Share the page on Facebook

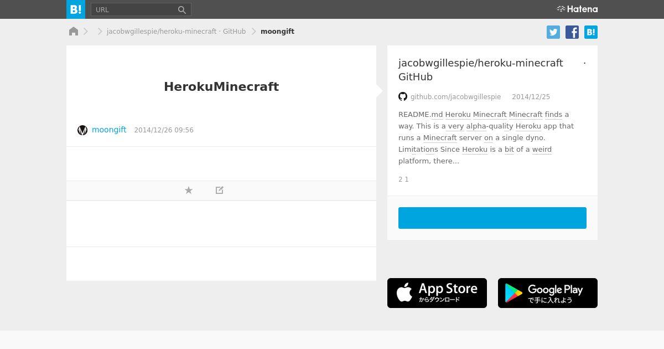pos(572,32)
